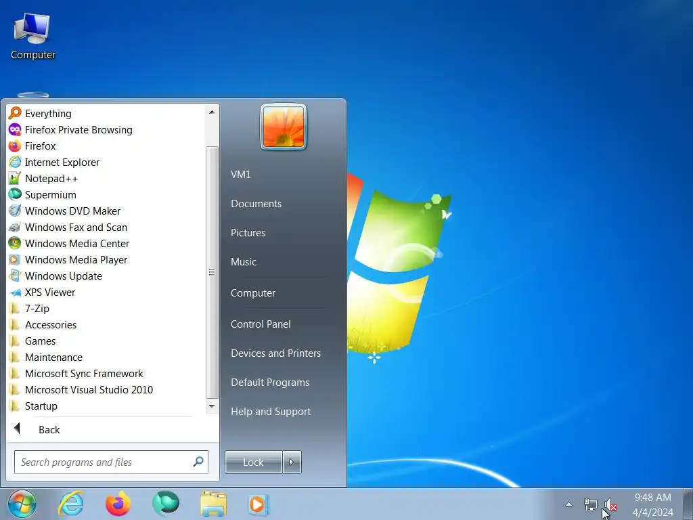Open Windows Explorer on the taskbar
Image resolution: width=693 pixels, height=520 pixels.
click(213, 504)
